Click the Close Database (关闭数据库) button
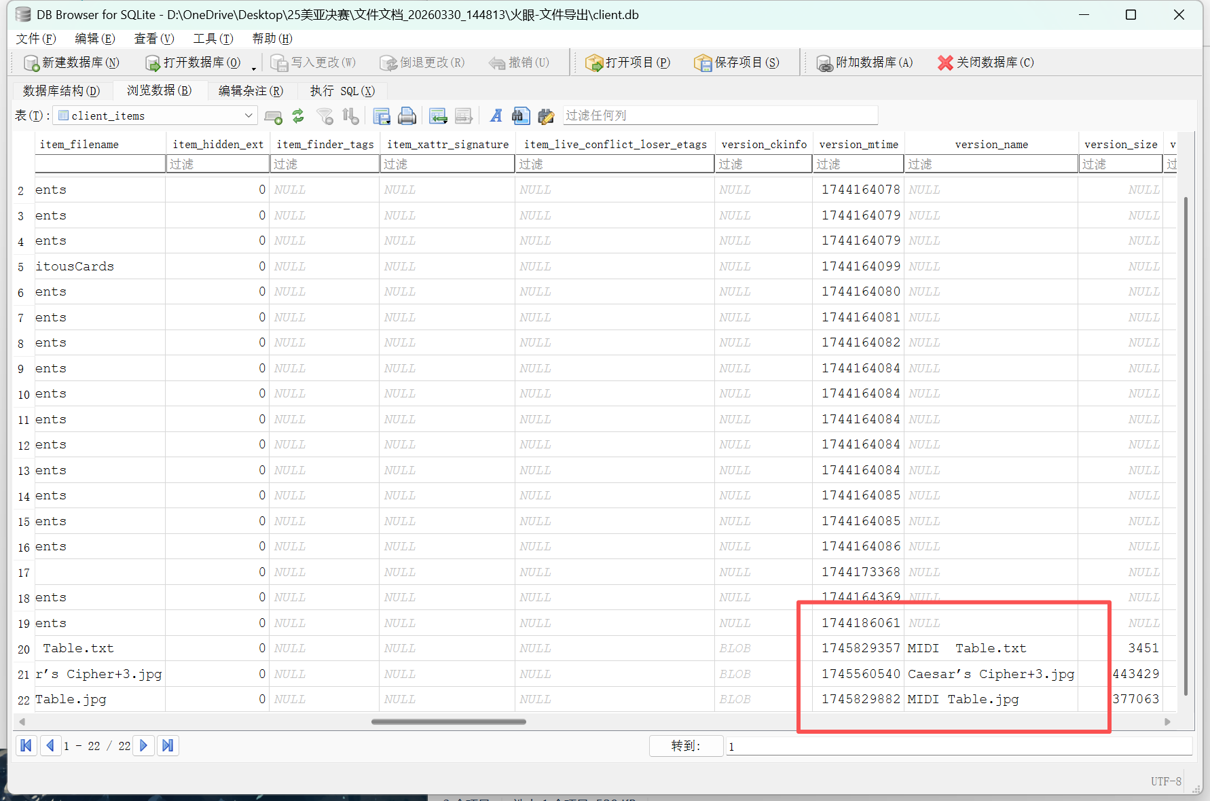1210x801 pixels. (x=985, y=63)
